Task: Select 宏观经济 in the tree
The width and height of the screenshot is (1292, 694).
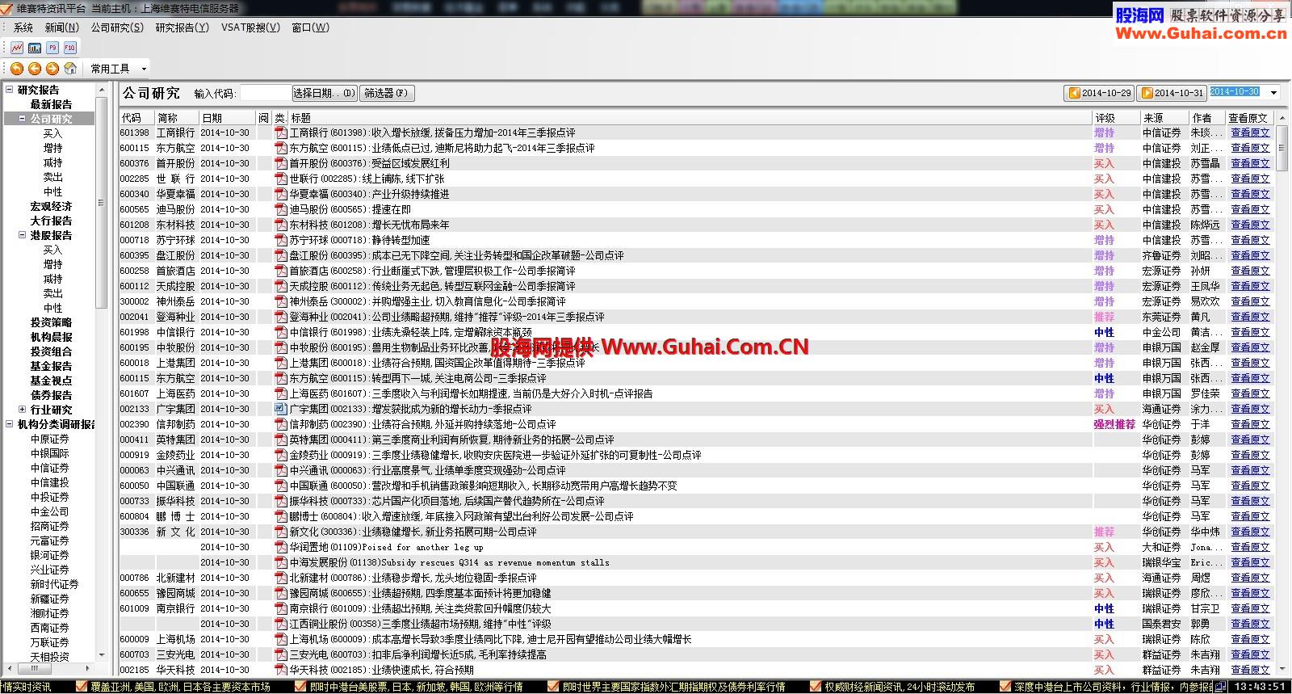Action: pos(51,206)
